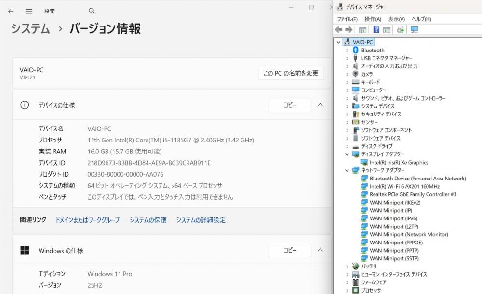Click the Windows logo beside Windows の仕様
This screenshot has width=482, height=294.
tap(25, 250)
